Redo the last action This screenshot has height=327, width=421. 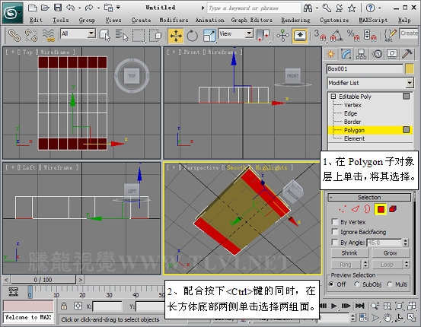pyautogui.click(x=89, y=8)
